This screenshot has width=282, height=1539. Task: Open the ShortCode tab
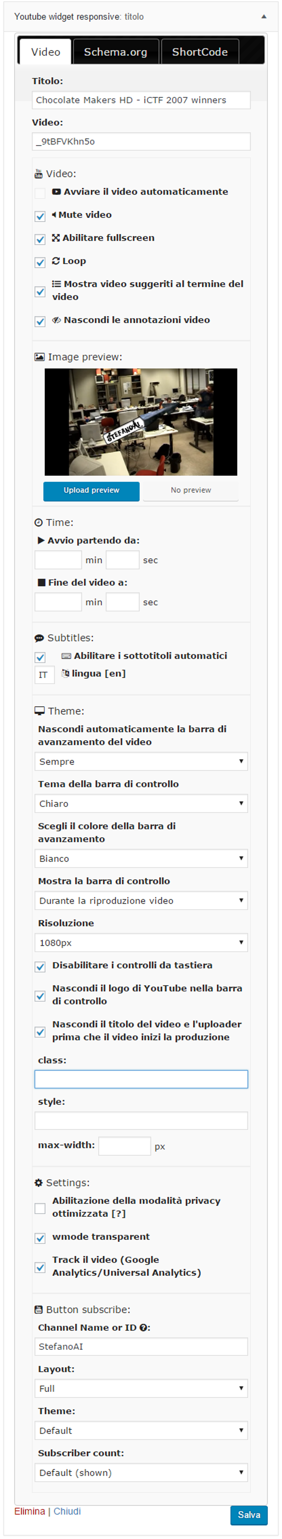pos(200,52)
